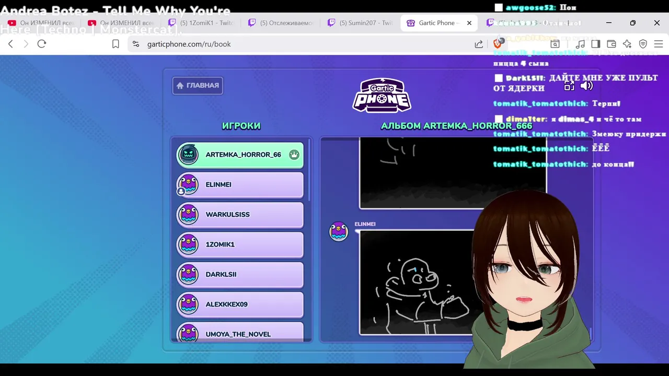This screenshot has width=669, height=376.
Task: Click the АЛЬБОМ ARTEMKA_HORROR_666 heading
Action: click(456, 126)
